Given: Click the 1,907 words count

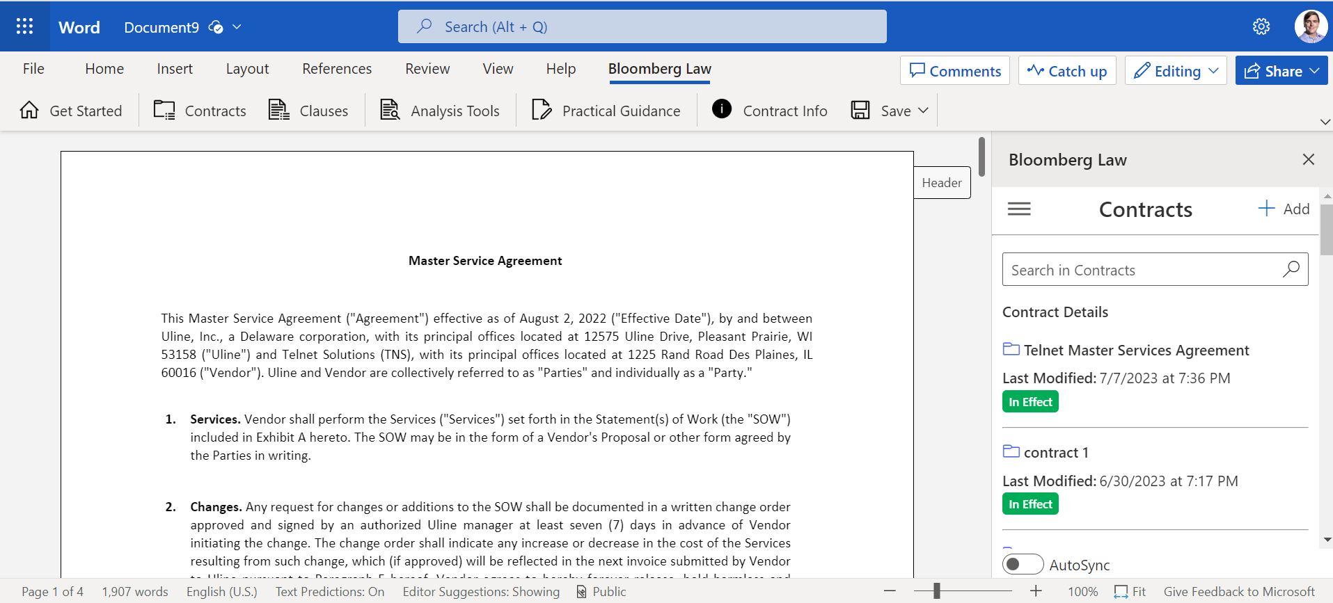Looking at the screenshot, I should pyautogui.click(x=135, y=591).
